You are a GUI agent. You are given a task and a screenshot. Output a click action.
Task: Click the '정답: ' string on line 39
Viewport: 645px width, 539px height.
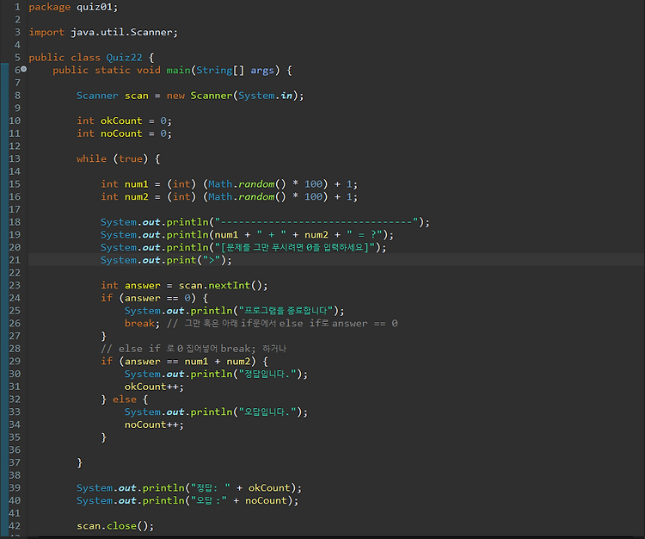click(x=210, y=488)
